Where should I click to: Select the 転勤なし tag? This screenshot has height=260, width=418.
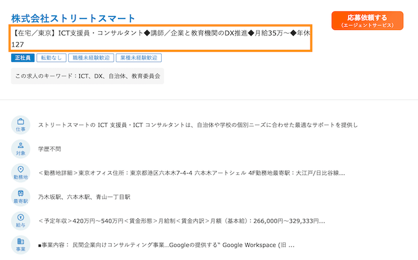pyautogui.click(x=51, y=58)
